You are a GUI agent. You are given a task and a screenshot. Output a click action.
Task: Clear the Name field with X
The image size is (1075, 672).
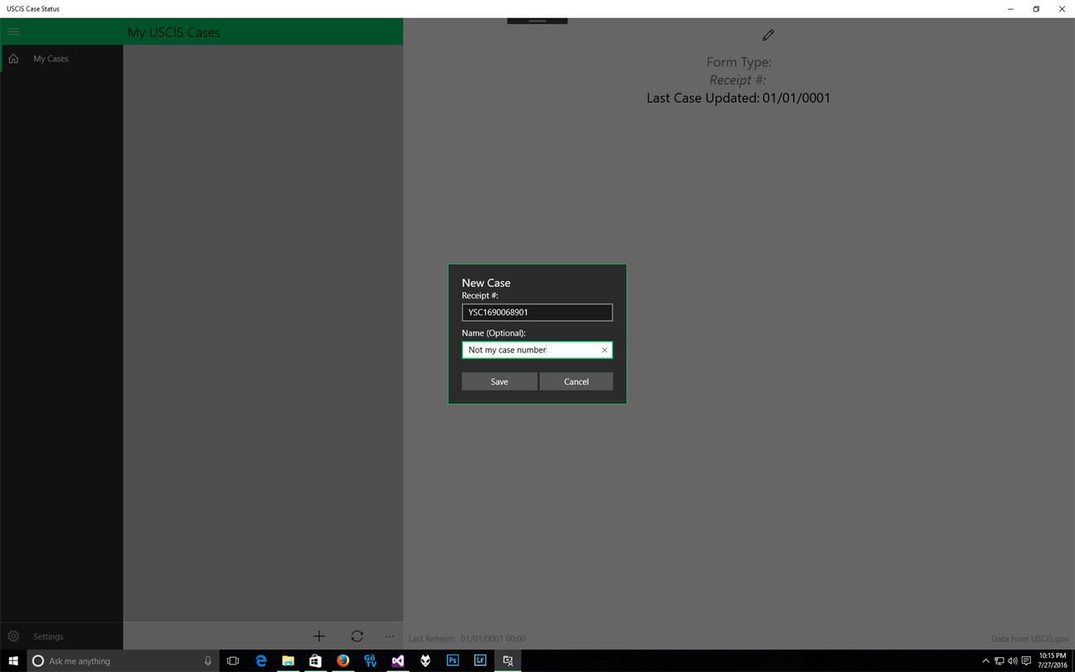(x=605, y=350)
